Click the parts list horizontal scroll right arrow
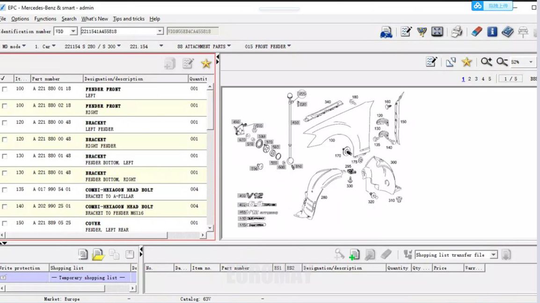Image resolution: width=540 pixels, height=303 pixels. [x=203, y=235]
